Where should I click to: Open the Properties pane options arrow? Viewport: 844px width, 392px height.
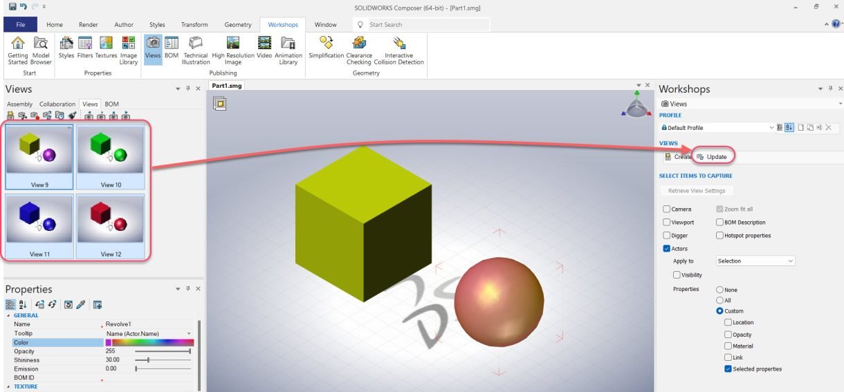pos(178,289)
